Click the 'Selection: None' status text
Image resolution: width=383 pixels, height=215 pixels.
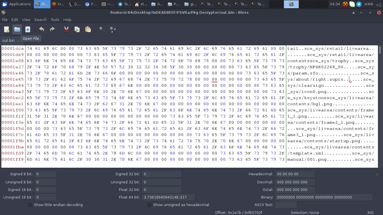click(x=305, y=212)
